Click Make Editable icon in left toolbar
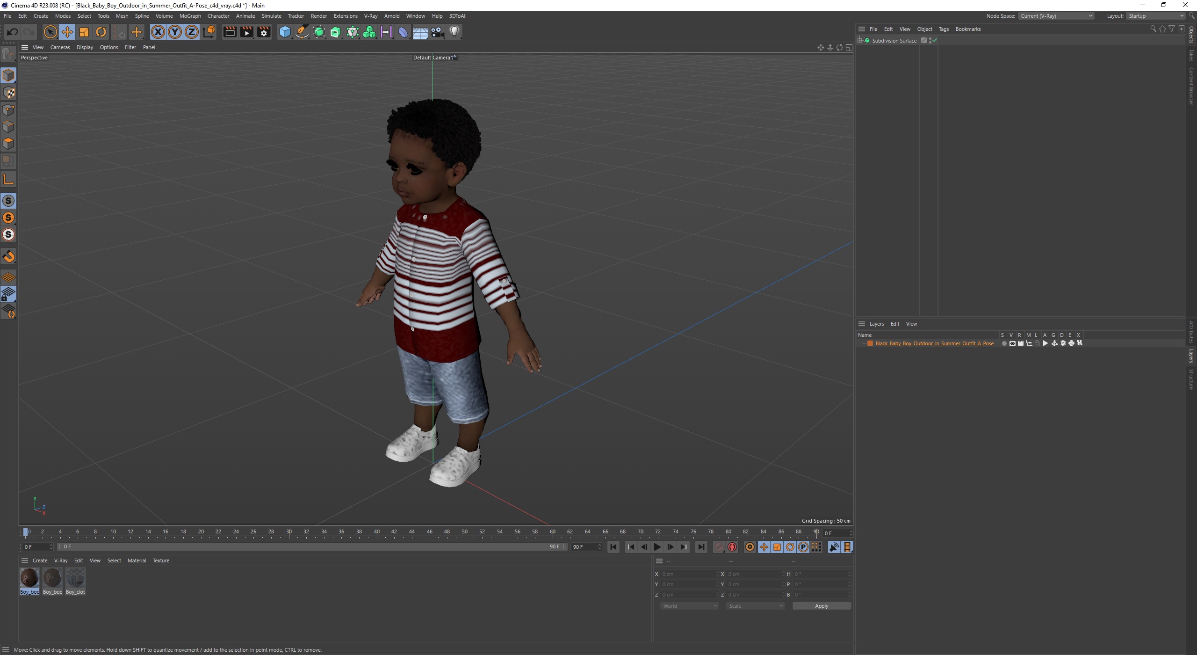The image size is (1197, 655). (8, 54)
